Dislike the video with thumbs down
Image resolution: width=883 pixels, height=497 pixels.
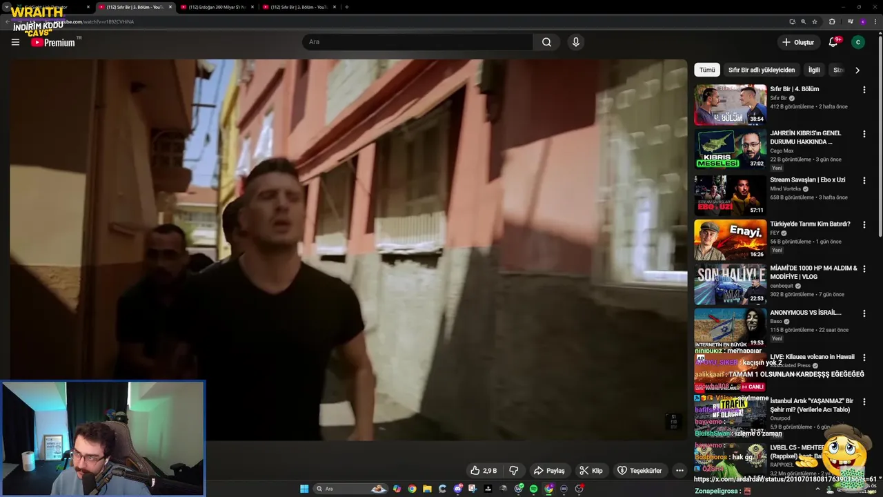click(x=514, y=471)
